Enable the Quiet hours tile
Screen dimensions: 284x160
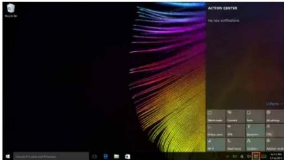click(x=235, y=145)
